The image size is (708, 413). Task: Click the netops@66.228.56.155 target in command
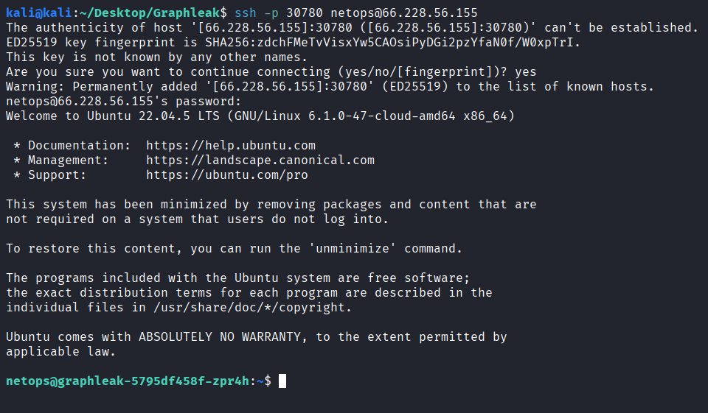[404, 13]
